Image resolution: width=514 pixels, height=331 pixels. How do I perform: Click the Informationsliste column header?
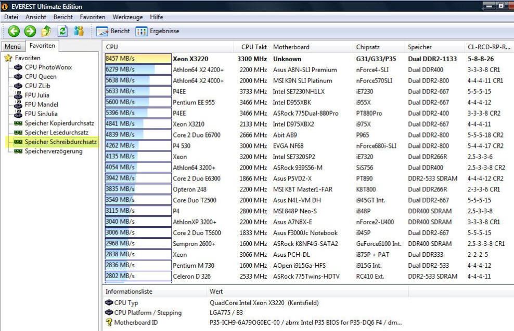click(154, 292)
